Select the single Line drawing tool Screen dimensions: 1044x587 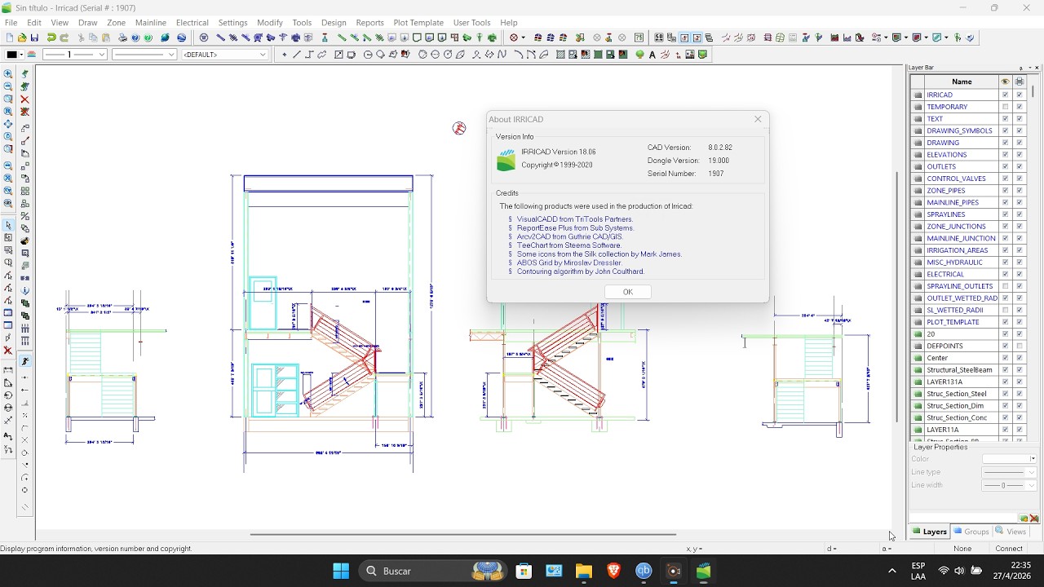296,55
